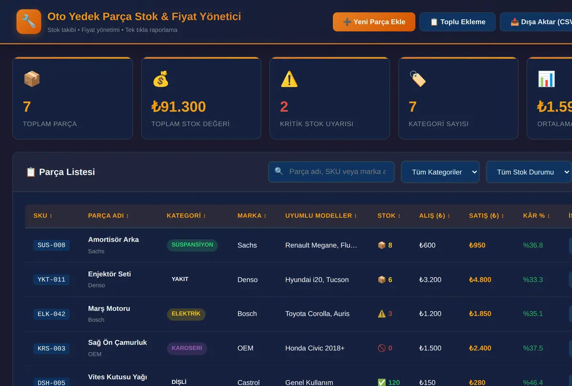Click the warning icon on Kritik Stok card
572x386 pixels.
289,79
